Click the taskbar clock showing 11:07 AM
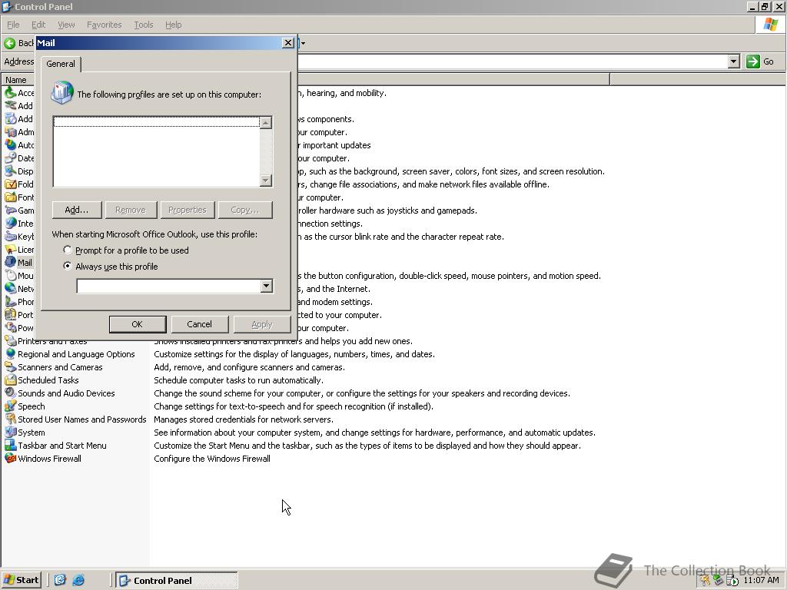Viewport: 787px width, 590px height. pos(761,580)
